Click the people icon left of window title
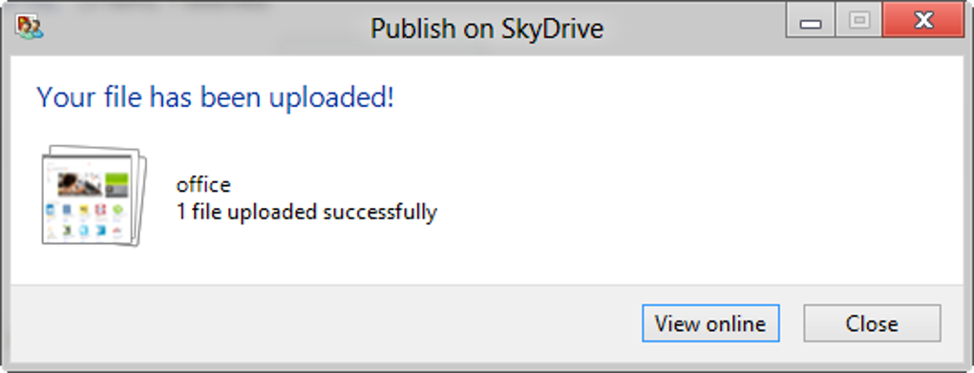The width and height of the screenshot is (974, 373). coord(30,28)
